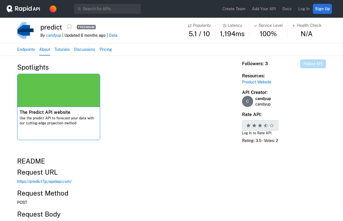Go to Docs
The width and height of the screenshot is (343, 221).
tap(287, 9)
